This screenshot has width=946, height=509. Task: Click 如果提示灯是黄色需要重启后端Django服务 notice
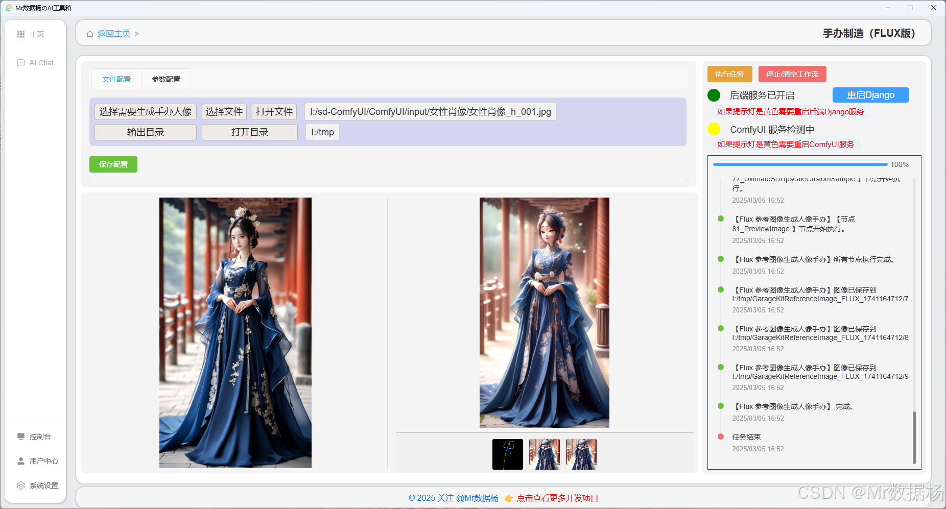(790, 112)
